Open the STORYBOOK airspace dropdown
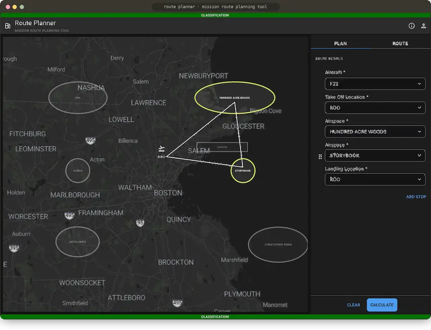Image resolution: width=431 pixels, height=330 pixels. 375,155
